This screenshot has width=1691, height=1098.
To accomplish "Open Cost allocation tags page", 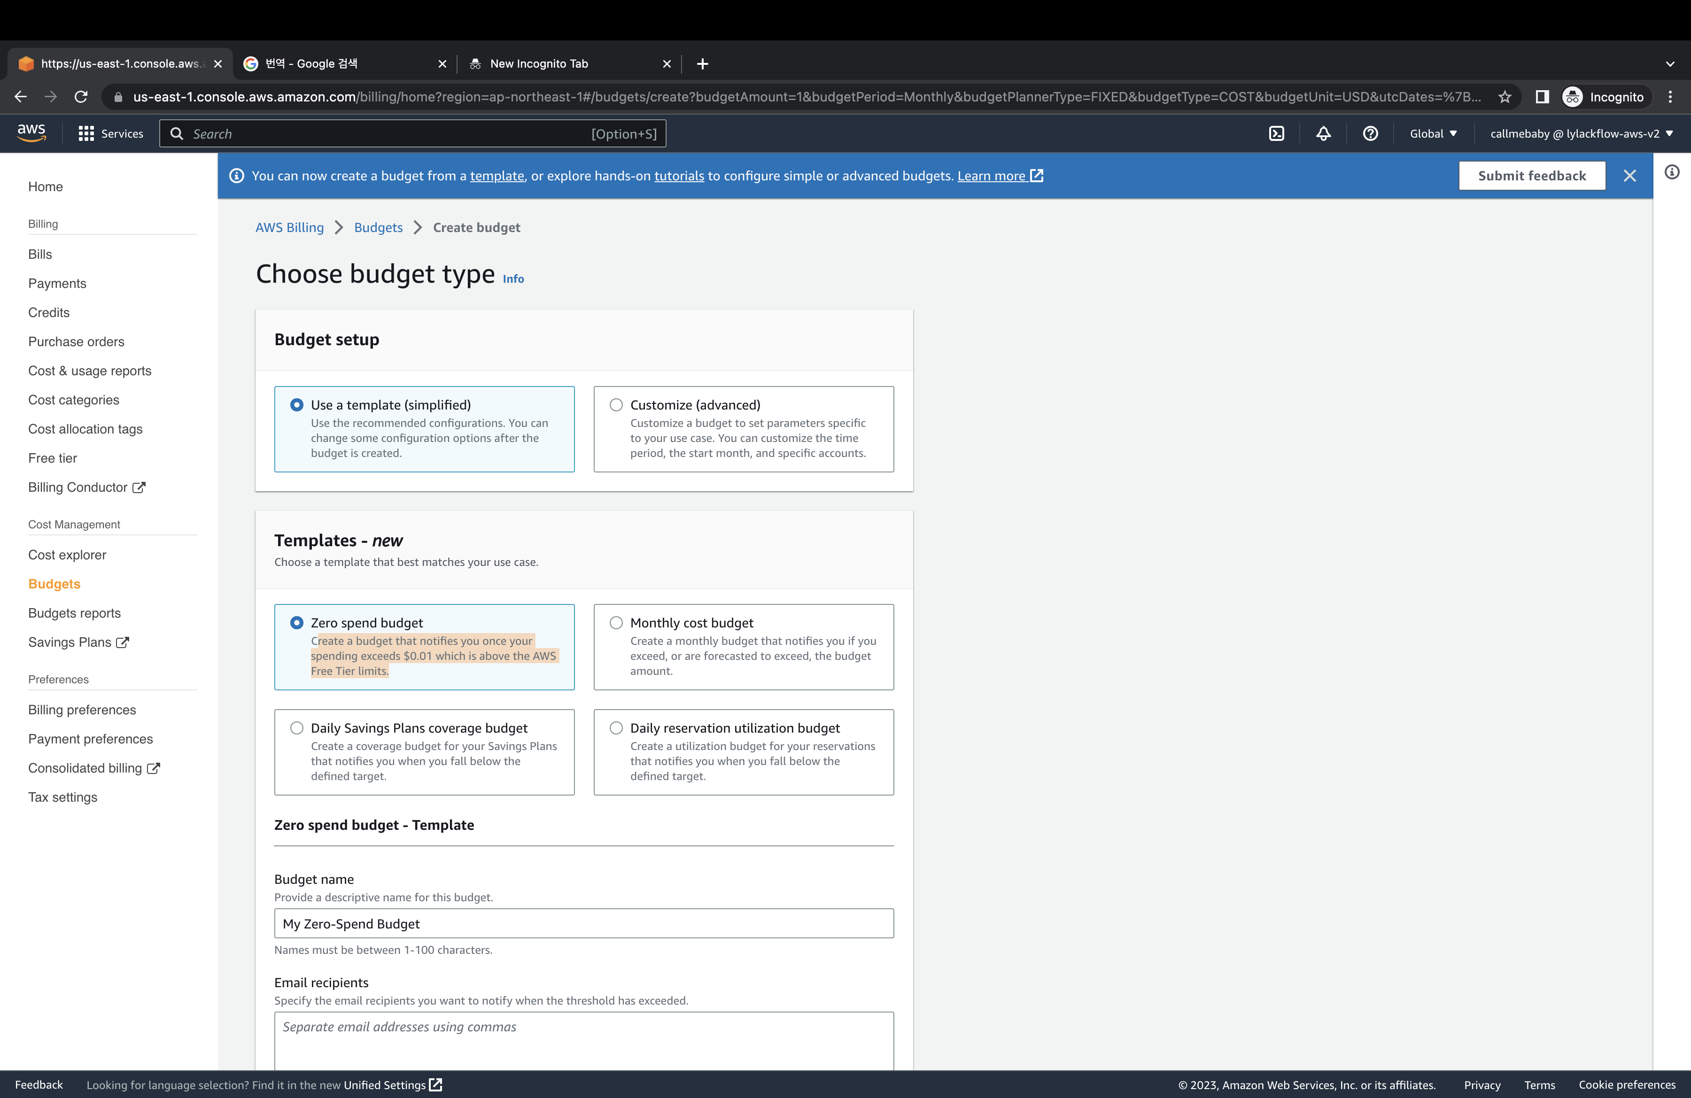I will pos(85,429).
